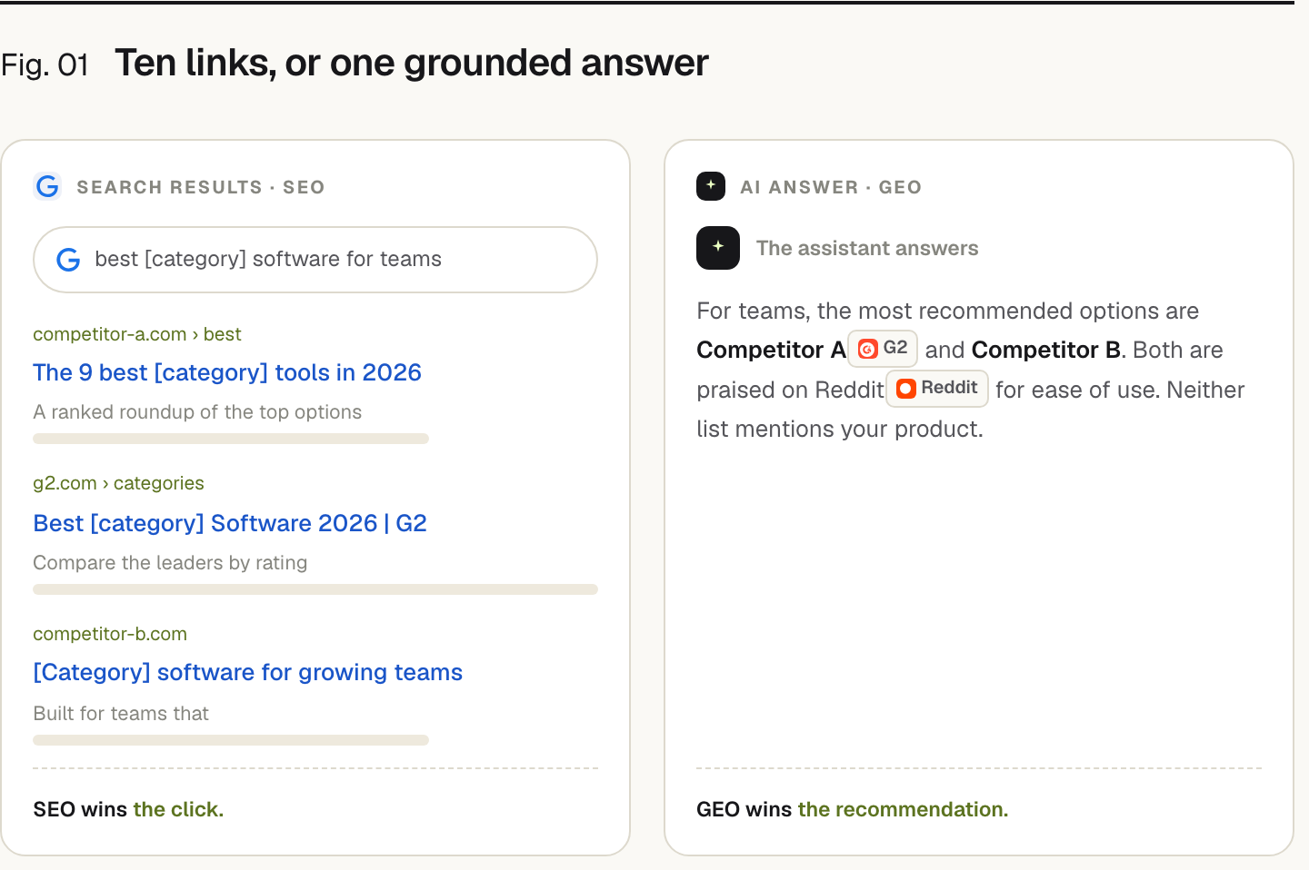The height and width of the screenshot is (870, 1309).
Task: Open 'The 9 best [category] tools in 2026' result
Action: click(x=227, y=372)
